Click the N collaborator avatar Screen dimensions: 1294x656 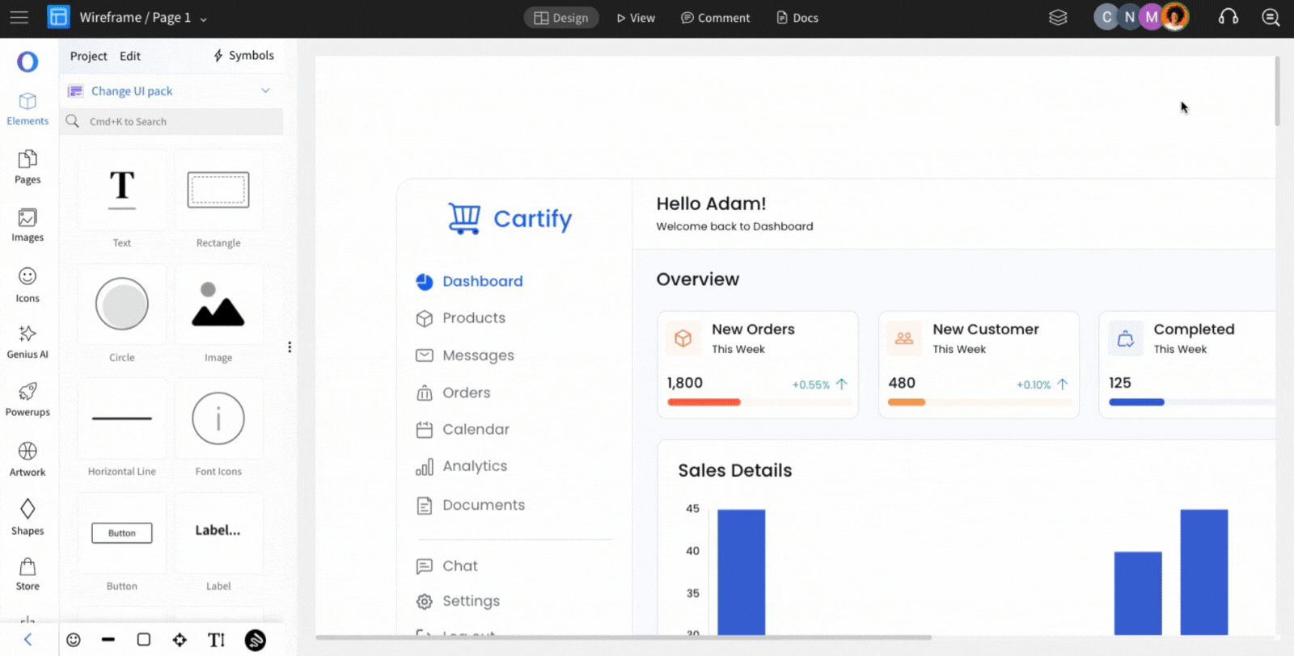tap(1129, 17)
